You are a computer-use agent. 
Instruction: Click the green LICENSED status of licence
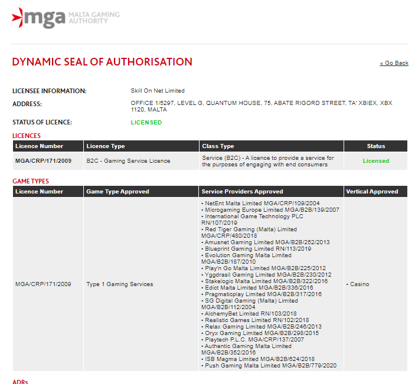(146, 123)
